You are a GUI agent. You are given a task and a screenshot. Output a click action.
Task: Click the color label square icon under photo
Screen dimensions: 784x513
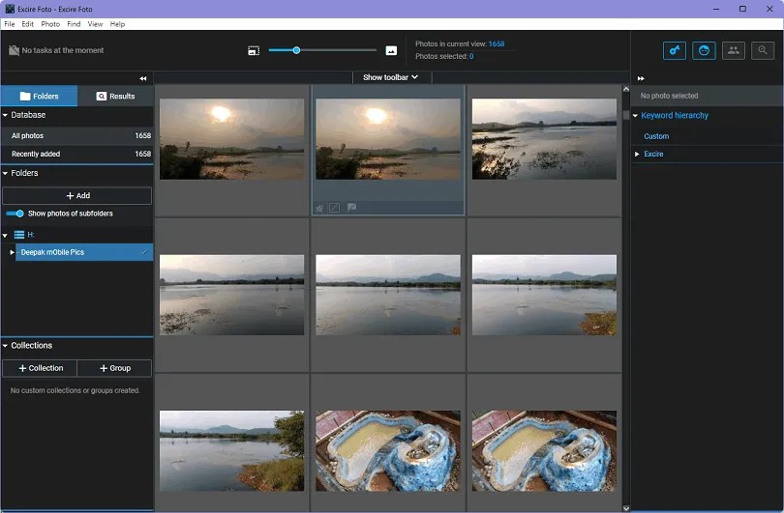pyautogui.click(x=335, y=207)
